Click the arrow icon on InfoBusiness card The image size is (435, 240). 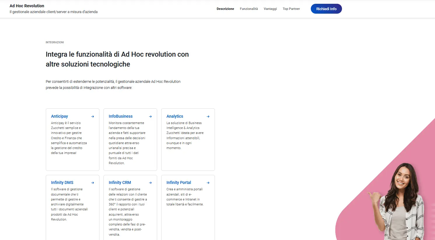click(x=150, y=117)
